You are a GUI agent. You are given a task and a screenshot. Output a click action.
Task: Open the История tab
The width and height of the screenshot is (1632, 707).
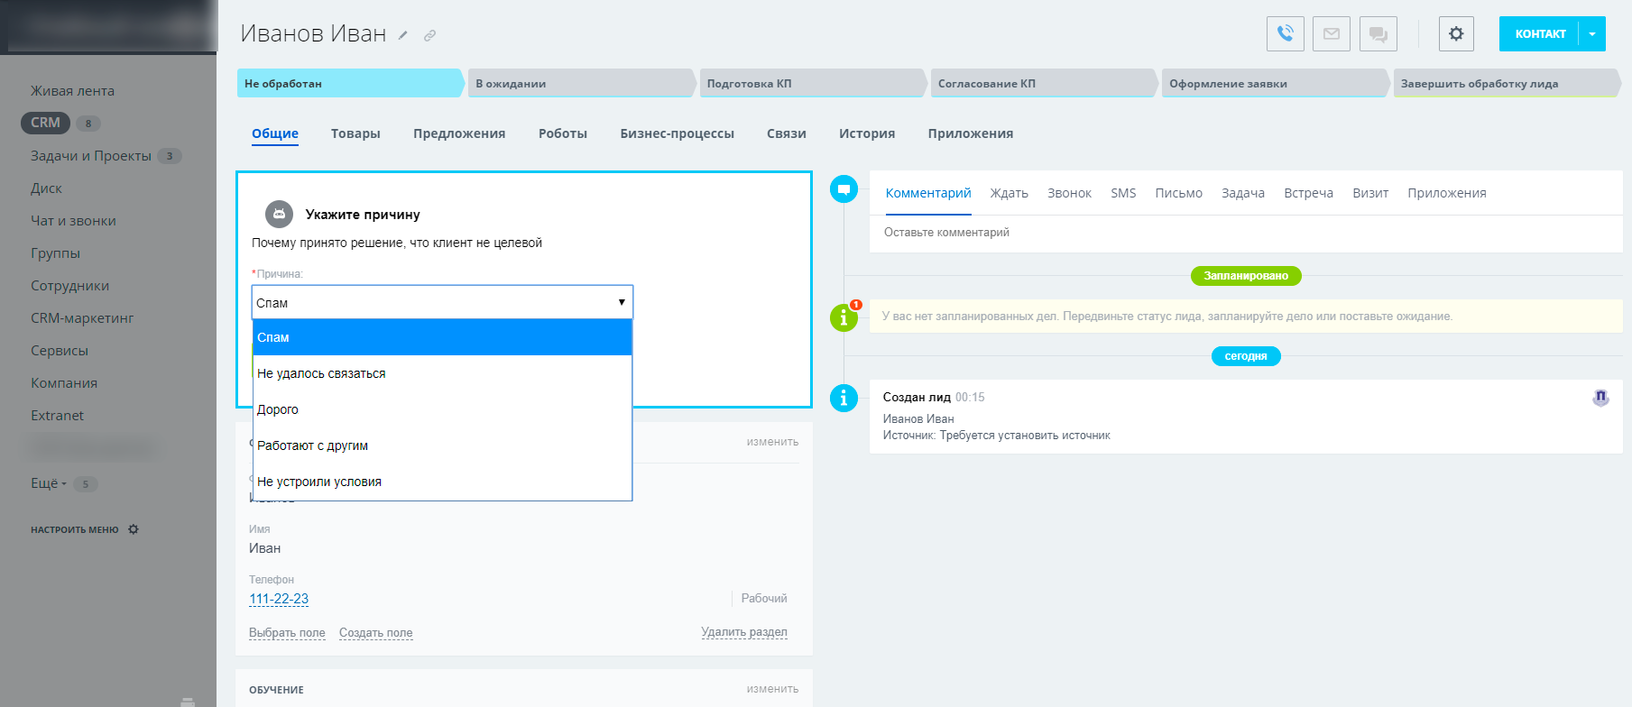pos(866,133)
